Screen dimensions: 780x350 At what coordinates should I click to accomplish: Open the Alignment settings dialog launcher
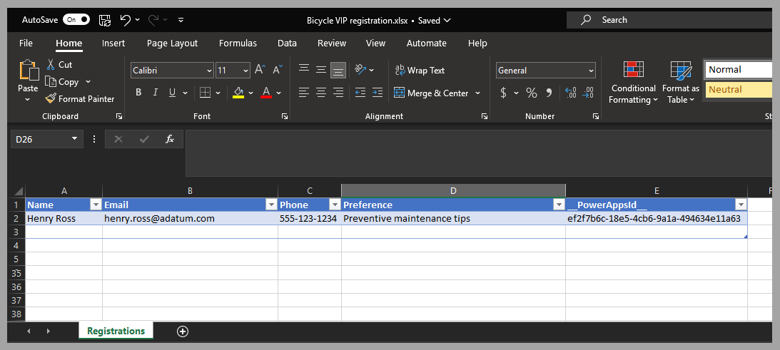point(485,116)
